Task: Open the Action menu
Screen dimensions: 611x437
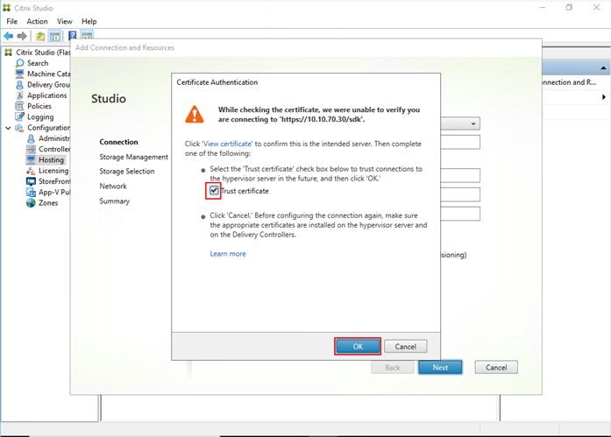Action: [37, 21]
